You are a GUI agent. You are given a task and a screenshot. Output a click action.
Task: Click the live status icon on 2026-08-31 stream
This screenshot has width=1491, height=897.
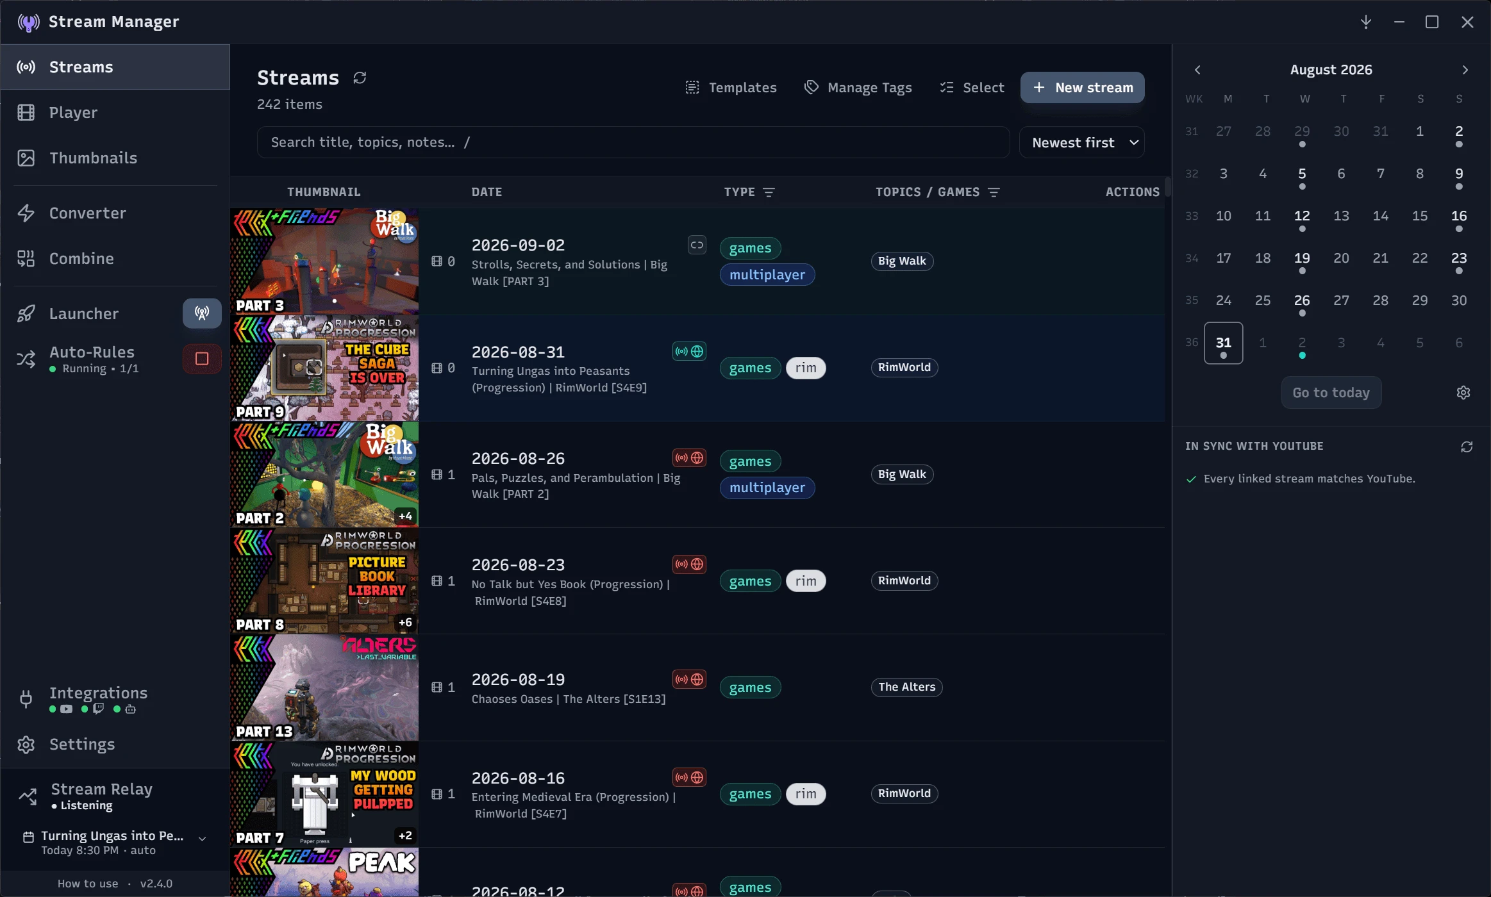pos(689,351)
